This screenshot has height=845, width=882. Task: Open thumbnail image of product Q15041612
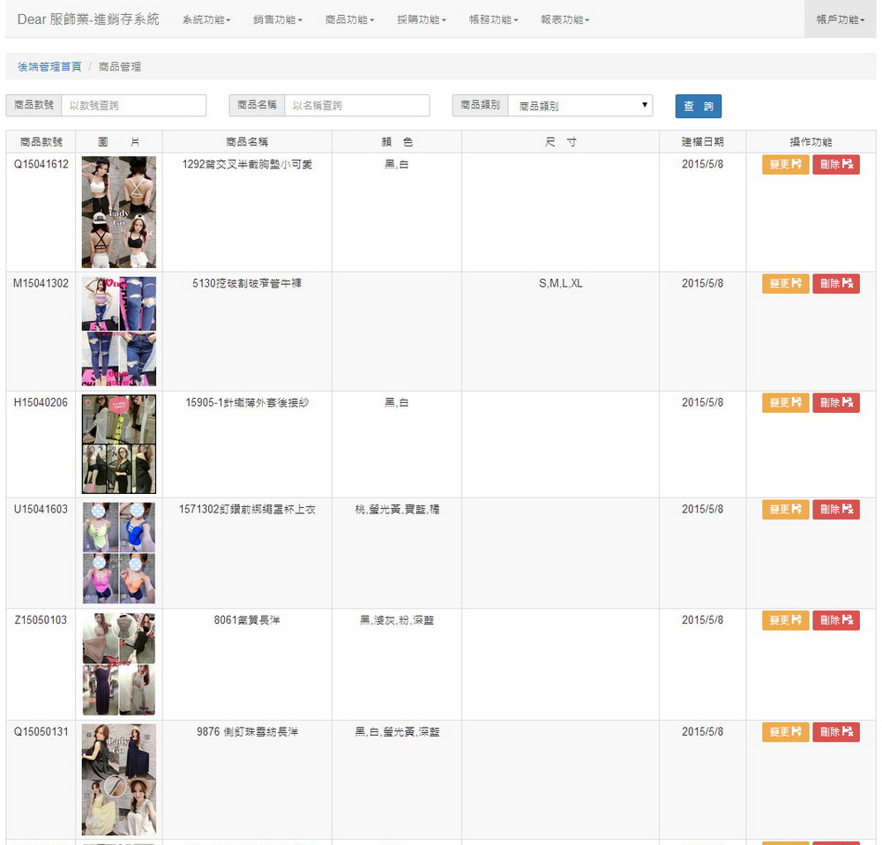point(118,212)
